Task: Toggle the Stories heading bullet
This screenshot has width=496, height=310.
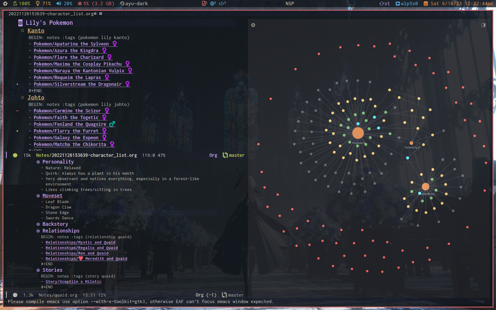Action: (x=38, y=270)
